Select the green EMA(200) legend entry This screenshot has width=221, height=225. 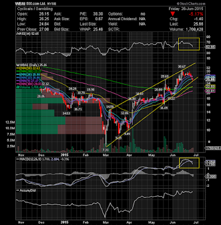[29, 71]
